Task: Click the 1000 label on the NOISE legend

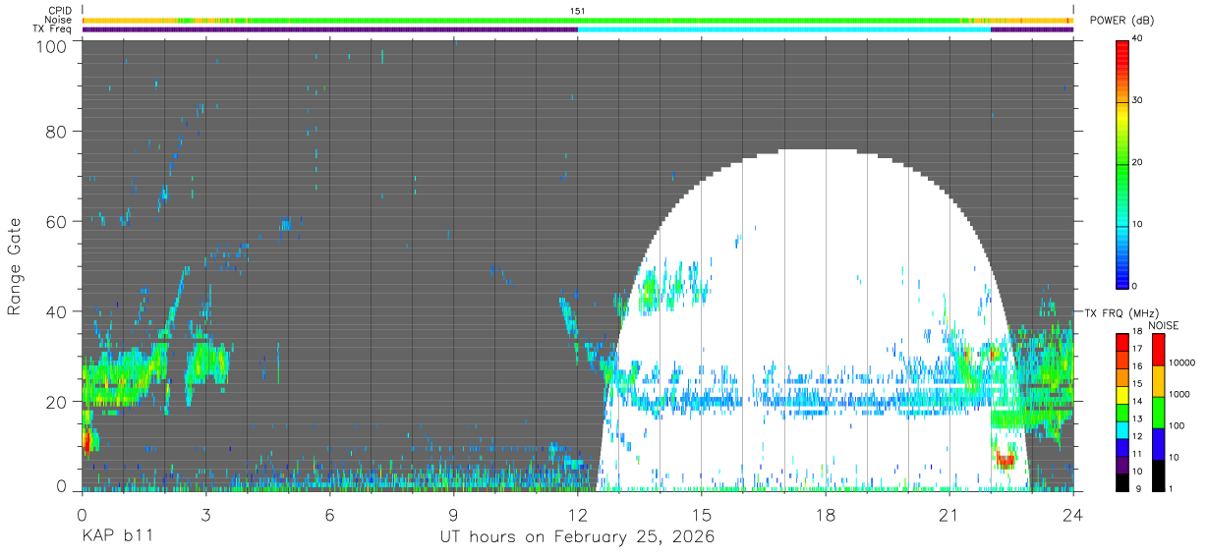Action: [x=1178, y=394]
